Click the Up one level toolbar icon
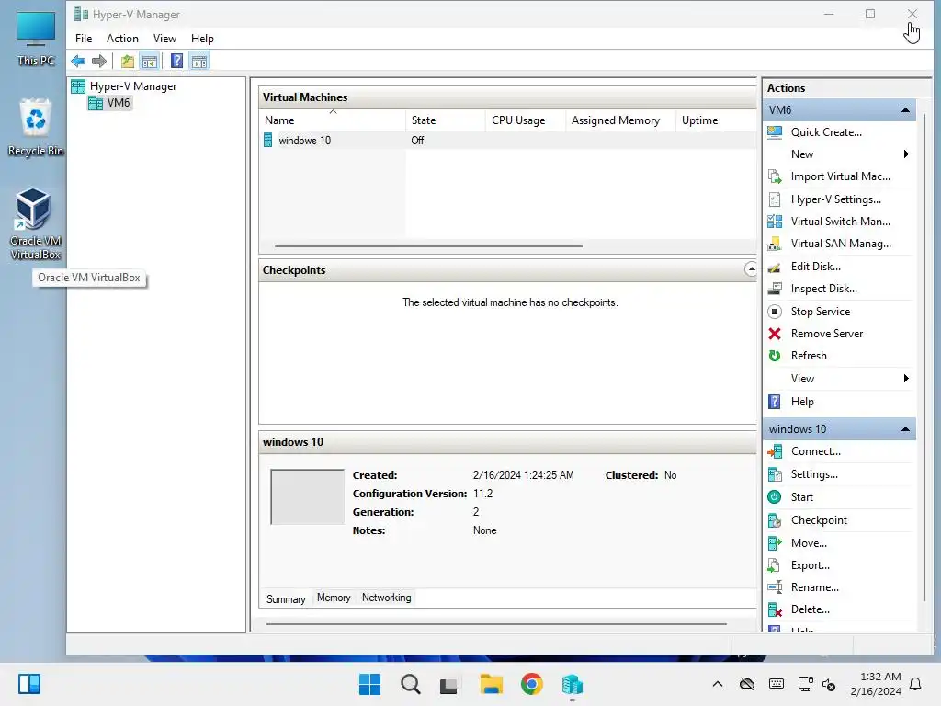The image size is (941, 706). click(x=127, y=61)
